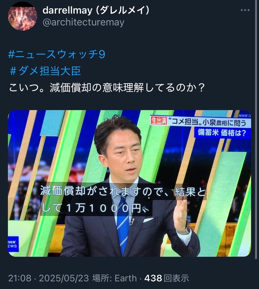The width and height of the screenshot is (259, 289).
Task: Click the 2025/05/23 post date
Action: (x=64, y=278)
